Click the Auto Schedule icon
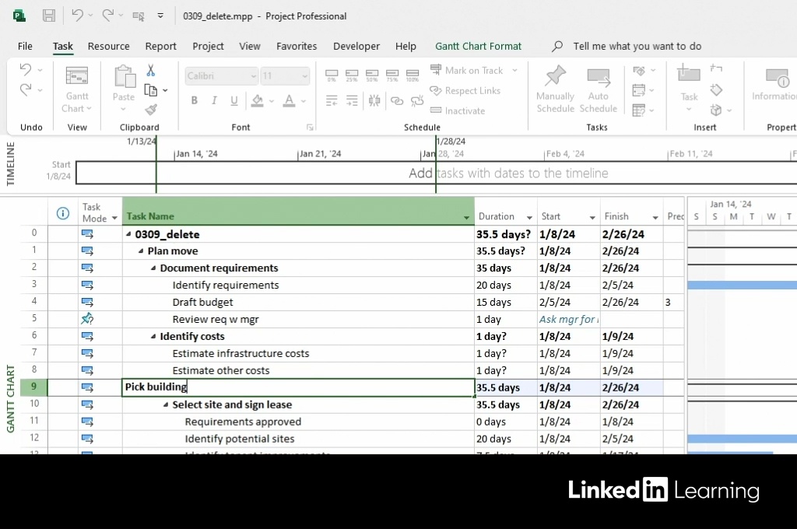Screen dimensions: 797x529 coord(598,76)
